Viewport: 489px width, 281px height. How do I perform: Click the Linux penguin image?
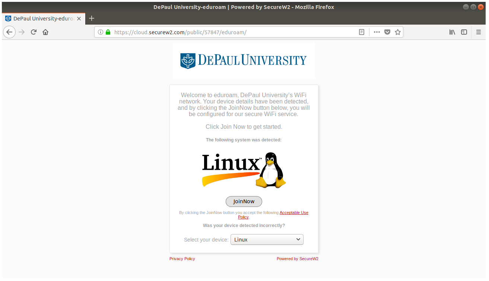click(244, 169)
